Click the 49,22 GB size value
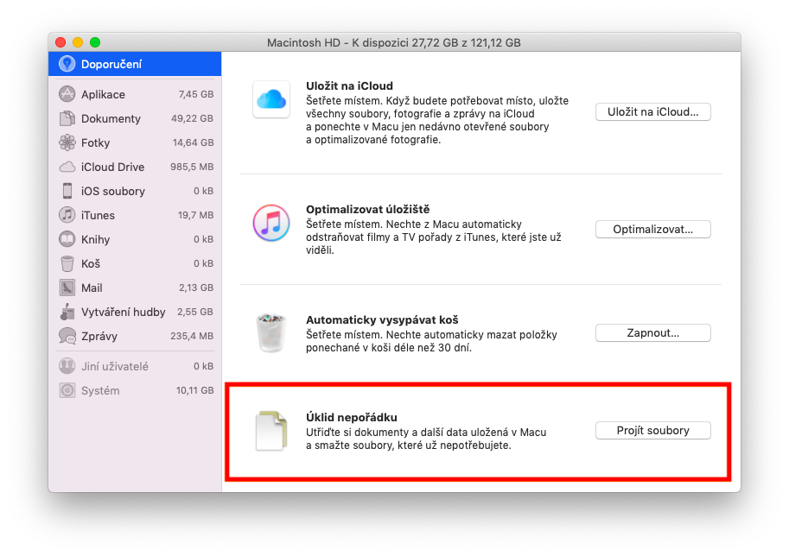Image resolution: width=789 pixels, height=556 pixels. (192, 118)
